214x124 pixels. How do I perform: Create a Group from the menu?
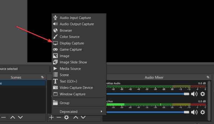(x=79, y=103)
